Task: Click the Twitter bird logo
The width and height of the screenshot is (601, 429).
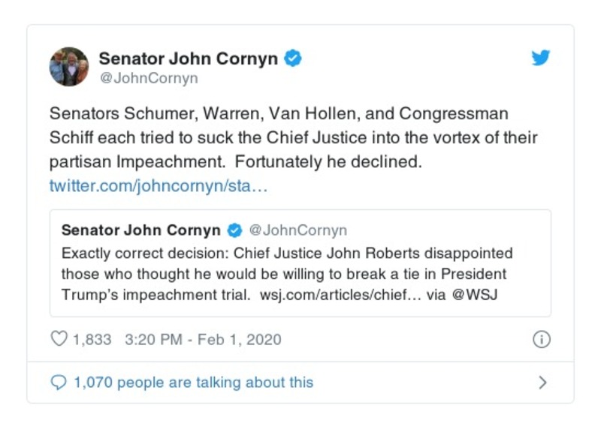Action: point(541,58)
